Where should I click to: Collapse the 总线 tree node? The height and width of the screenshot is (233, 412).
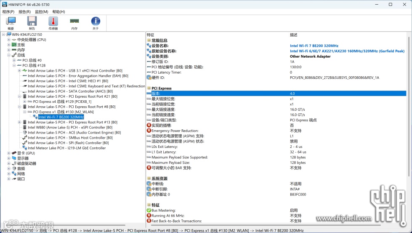9,55
